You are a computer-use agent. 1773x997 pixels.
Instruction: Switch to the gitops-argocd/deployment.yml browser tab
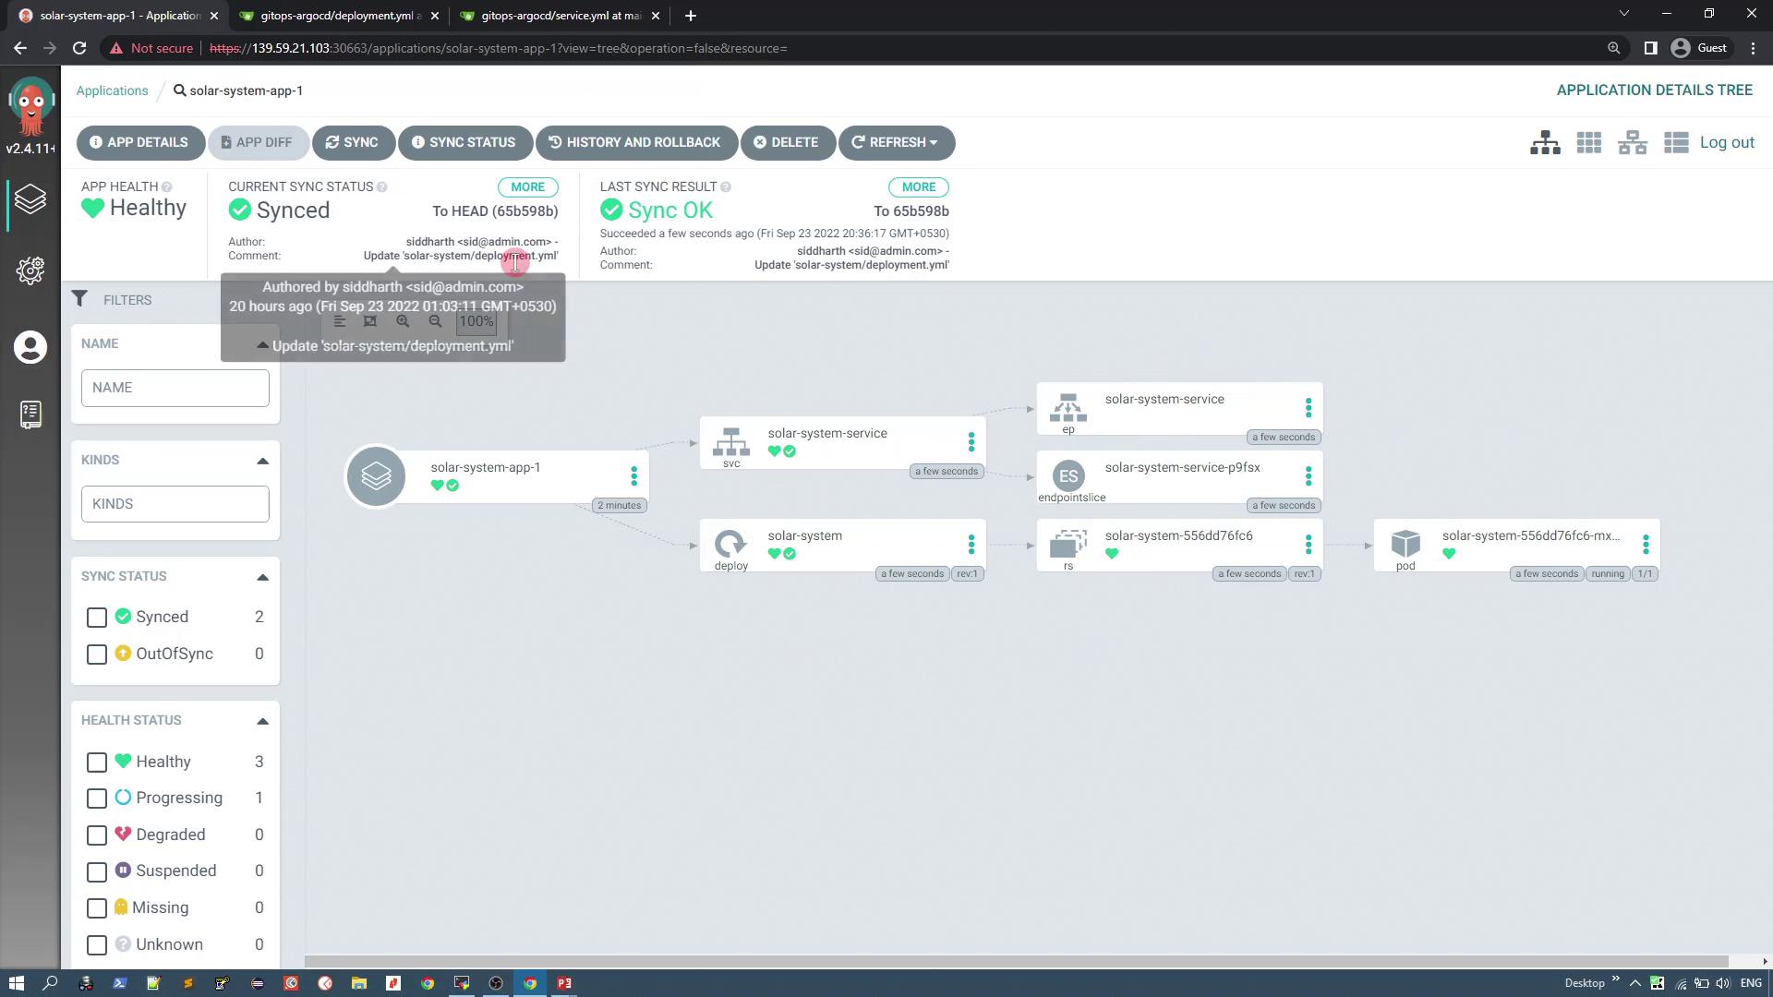(339, 16)
